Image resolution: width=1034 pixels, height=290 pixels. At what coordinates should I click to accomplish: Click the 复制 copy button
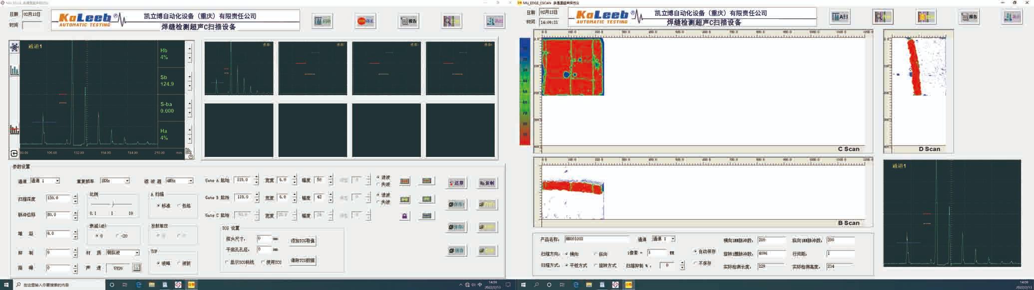point(487,183)
